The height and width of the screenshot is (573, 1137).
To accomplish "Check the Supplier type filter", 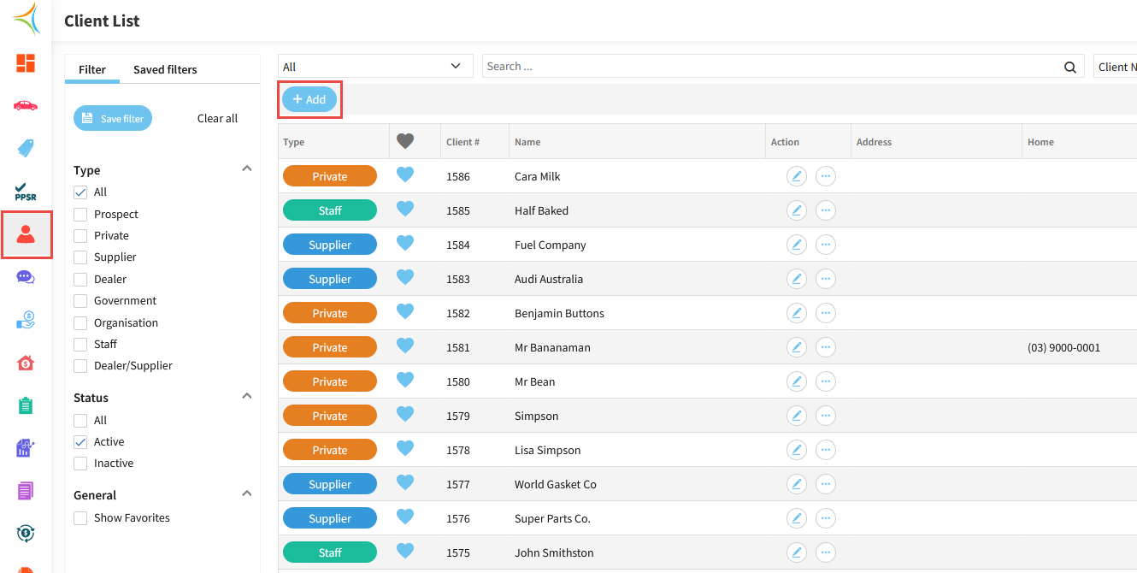I will click(80, 257).
